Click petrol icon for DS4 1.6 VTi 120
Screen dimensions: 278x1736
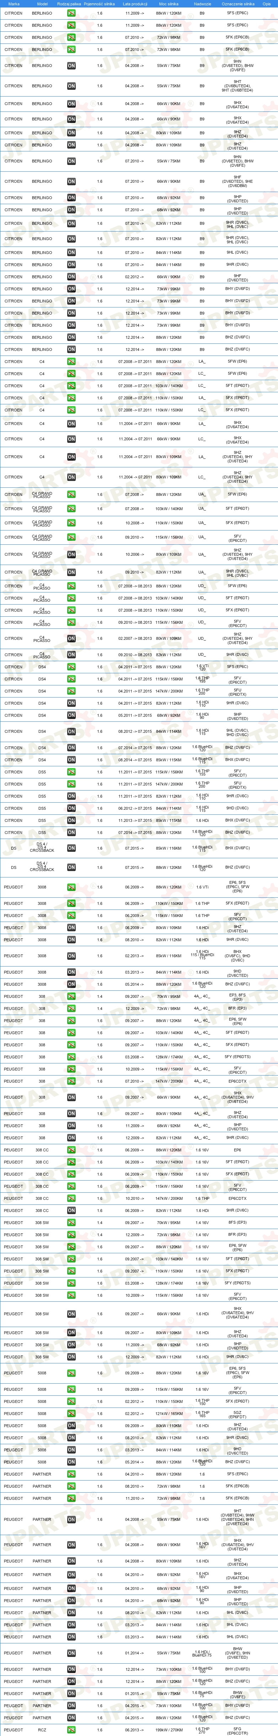coord(71,667)
